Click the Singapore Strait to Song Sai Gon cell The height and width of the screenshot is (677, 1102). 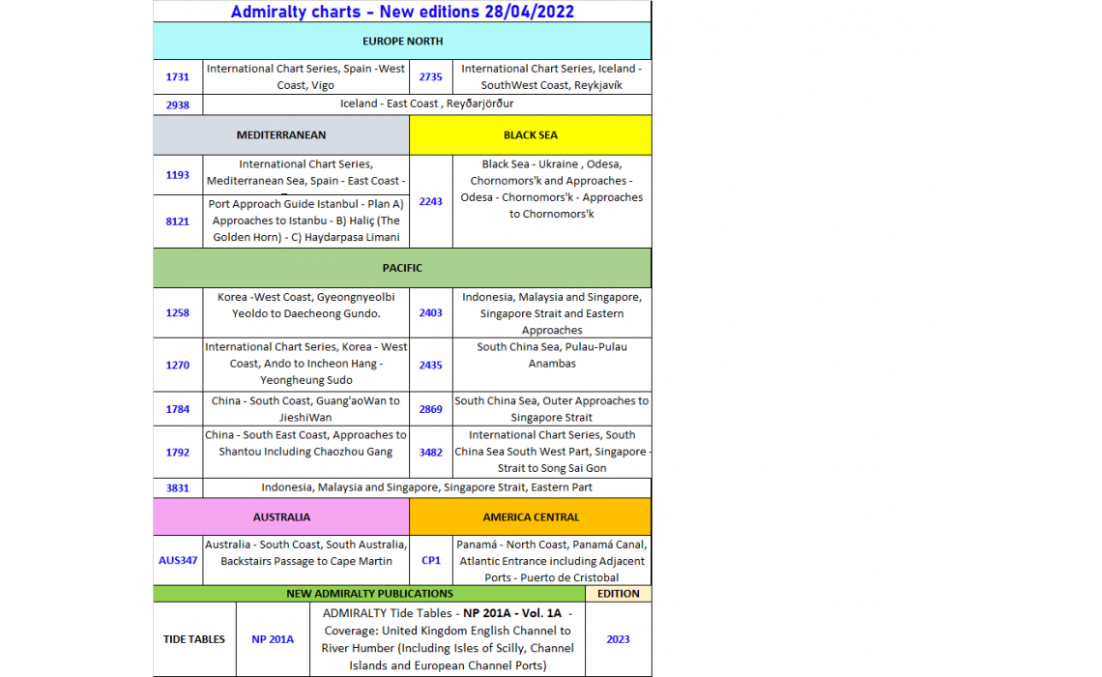pyautogui.click(x=552, y=452)
